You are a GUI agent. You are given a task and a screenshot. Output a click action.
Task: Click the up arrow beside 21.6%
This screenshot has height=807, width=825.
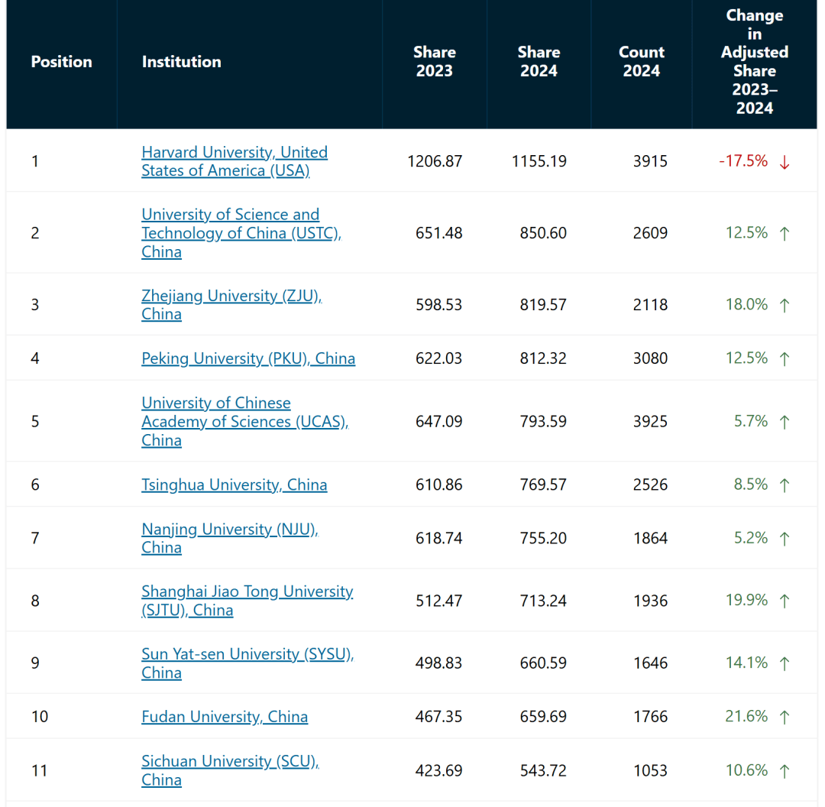[x=785, y=718]
